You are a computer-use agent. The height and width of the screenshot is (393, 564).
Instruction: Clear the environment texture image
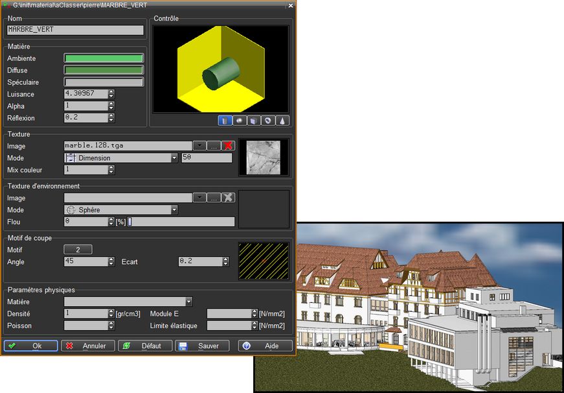pos(228,198)
